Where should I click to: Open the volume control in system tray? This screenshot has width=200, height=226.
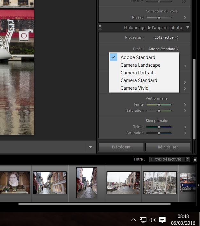coord(152,220)
